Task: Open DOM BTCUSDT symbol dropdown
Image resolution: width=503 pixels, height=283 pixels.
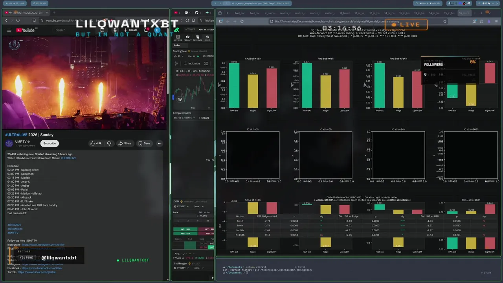Action: (182, 206)
